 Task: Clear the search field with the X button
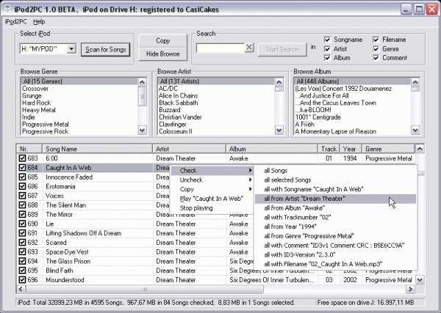[249, 48]
